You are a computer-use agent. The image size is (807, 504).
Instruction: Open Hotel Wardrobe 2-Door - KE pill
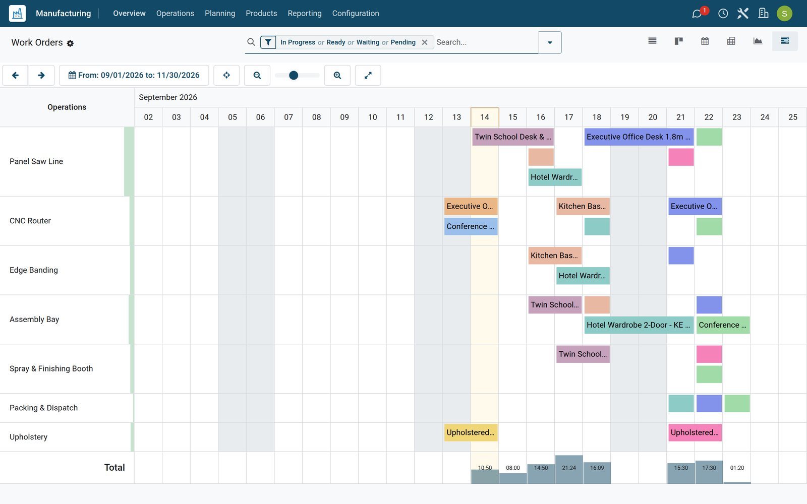pyautogui.click(x=639, y=325)
